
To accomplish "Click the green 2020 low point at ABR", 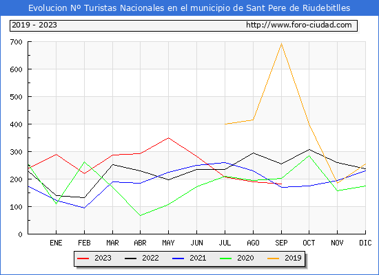I will 140,215.
